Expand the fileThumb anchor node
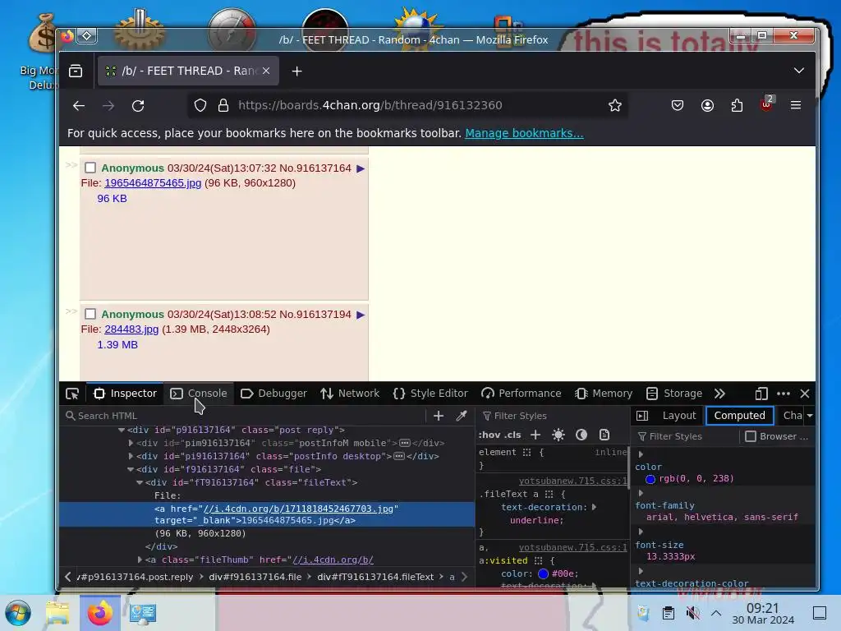841x631 pixels. click(140, 560)
